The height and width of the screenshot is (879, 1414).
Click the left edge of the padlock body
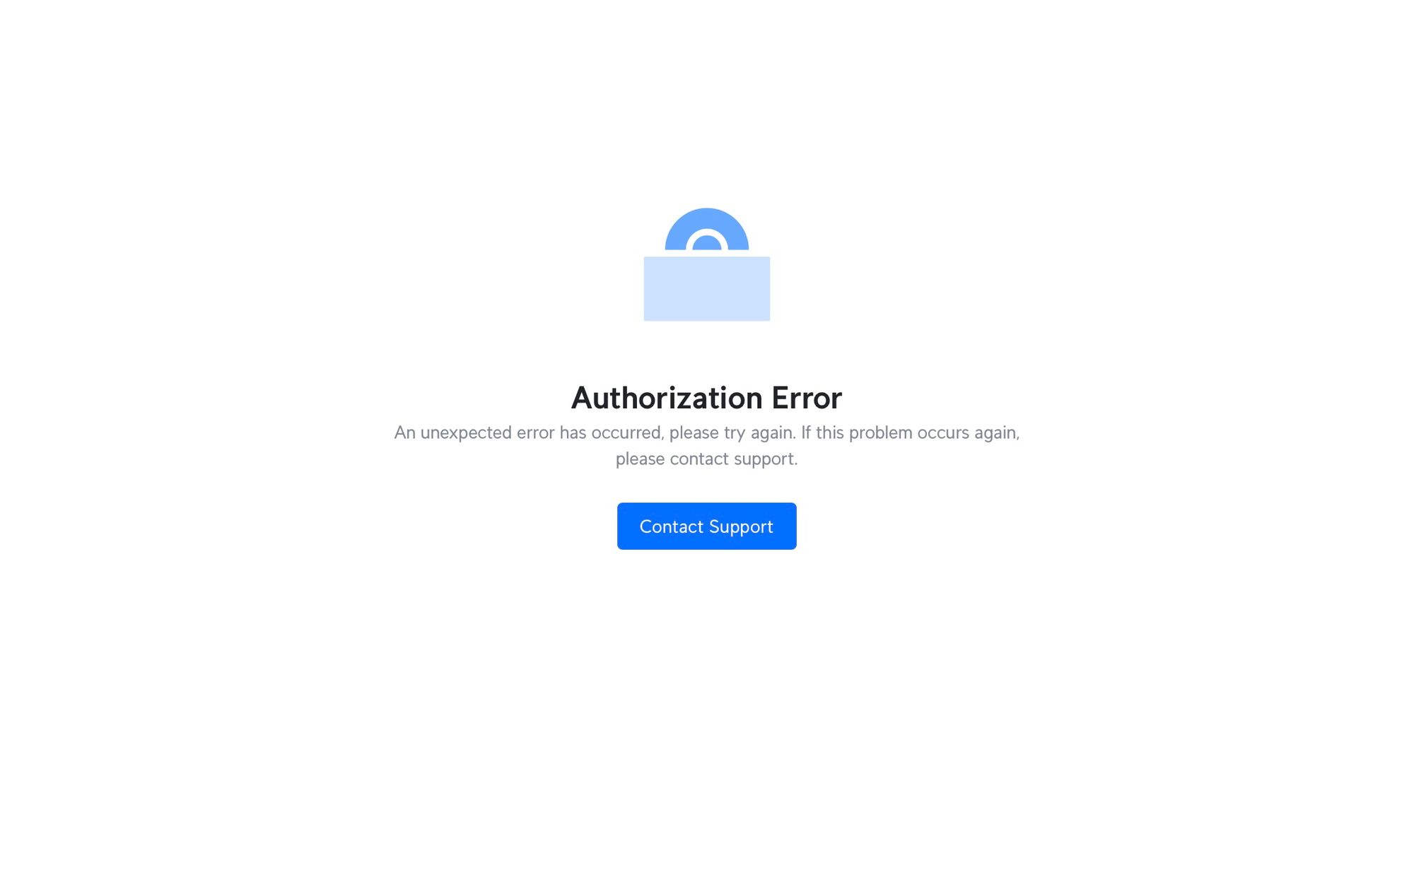pyautogui.click(x=645, y=288)
